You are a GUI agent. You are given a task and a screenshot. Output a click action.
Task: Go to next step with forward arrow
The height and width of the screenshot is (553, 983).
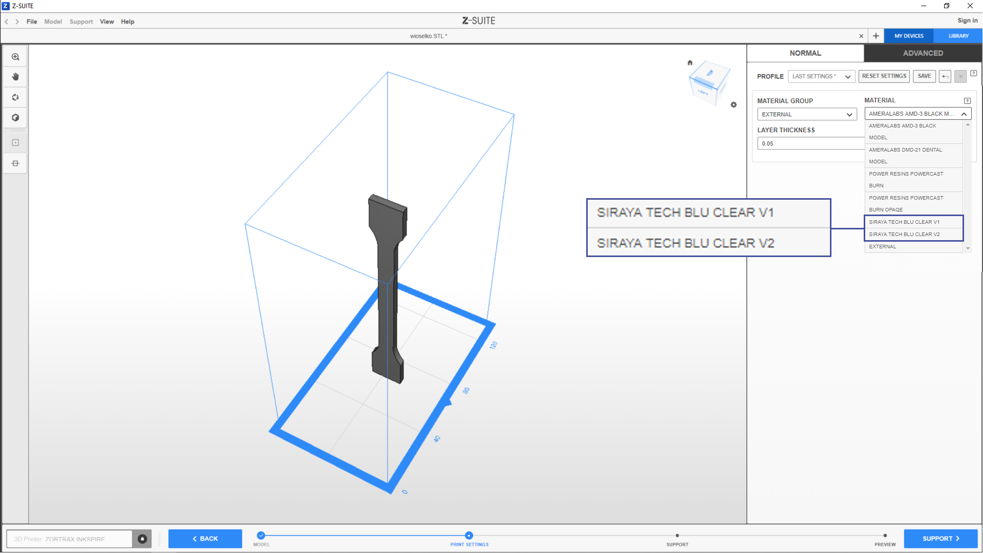[17, 22]
